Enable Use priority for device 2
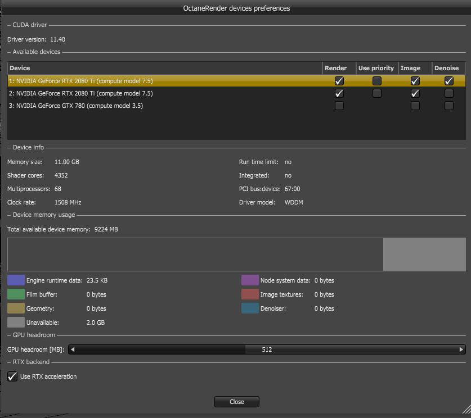 point(376,93)
